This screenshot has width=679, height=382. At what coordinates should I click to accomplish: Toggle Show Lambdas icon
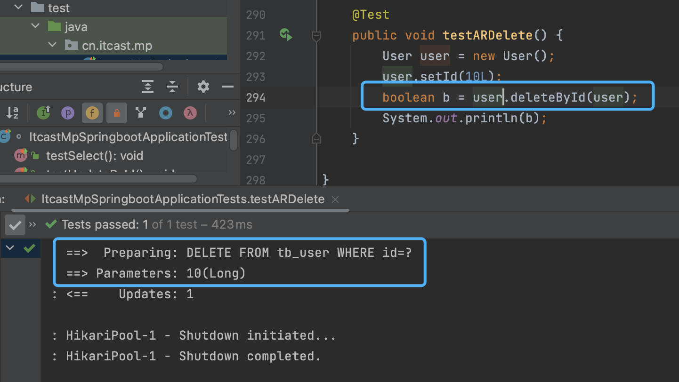pyautogui.click(x=190, y=113)
